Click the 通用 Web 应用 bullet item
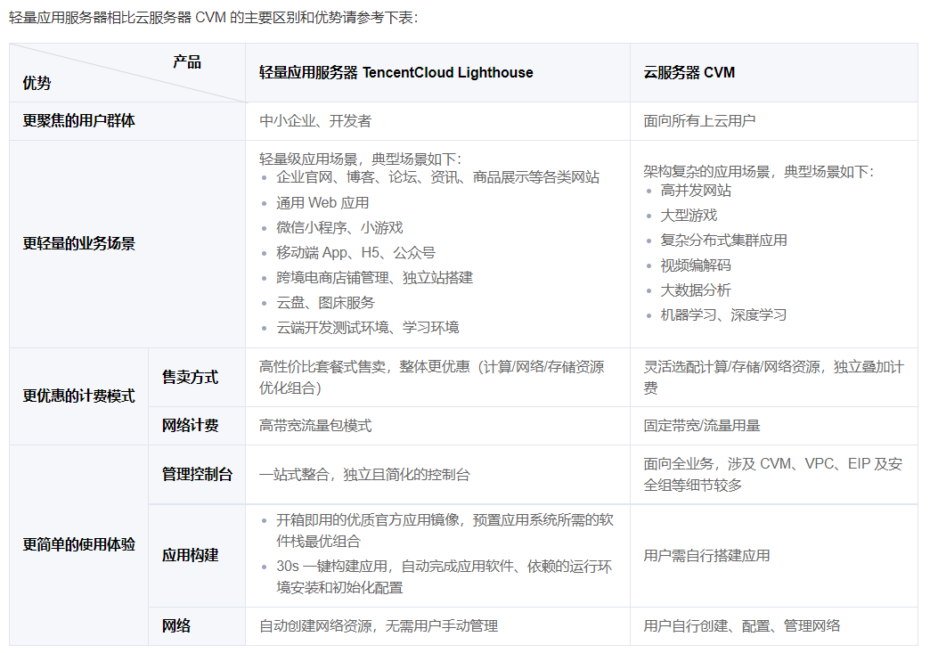 point(322,203)
